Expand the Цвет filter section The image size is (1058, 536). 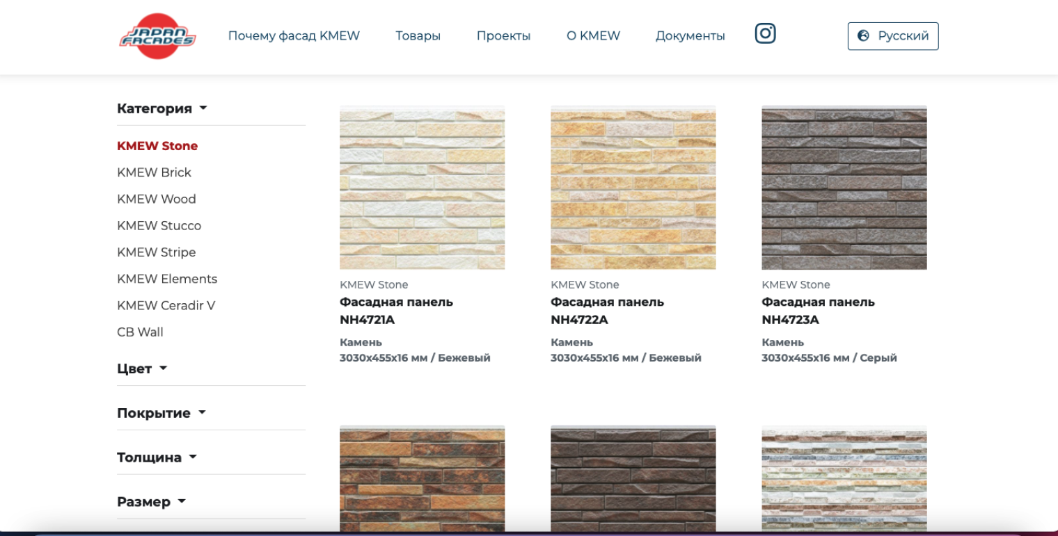point(142,368)
